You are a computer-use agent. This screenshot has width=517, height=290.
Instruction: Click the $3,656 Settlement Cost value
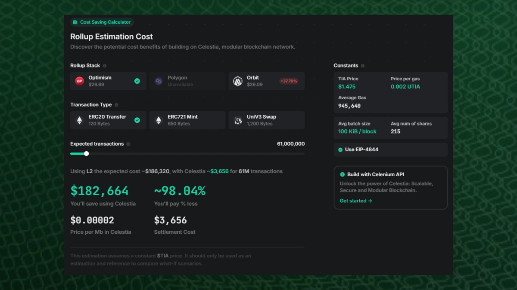pos(171,220)
